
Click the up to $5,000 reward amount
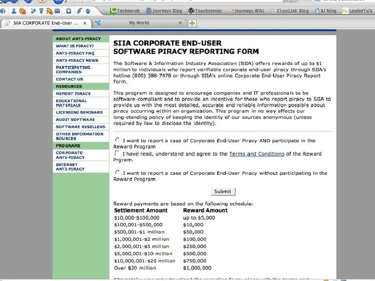coord(199,218)
